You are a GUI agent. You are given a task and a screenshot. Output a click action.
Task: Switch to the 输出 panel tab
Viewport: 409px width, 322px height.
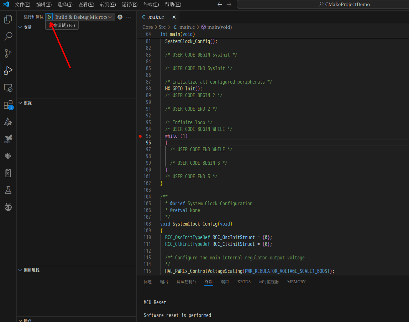(164, 282)
